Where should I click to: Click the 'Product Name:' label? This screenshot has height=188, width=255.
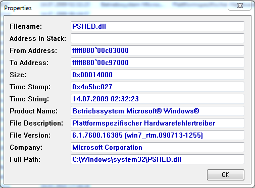(33, 111)
